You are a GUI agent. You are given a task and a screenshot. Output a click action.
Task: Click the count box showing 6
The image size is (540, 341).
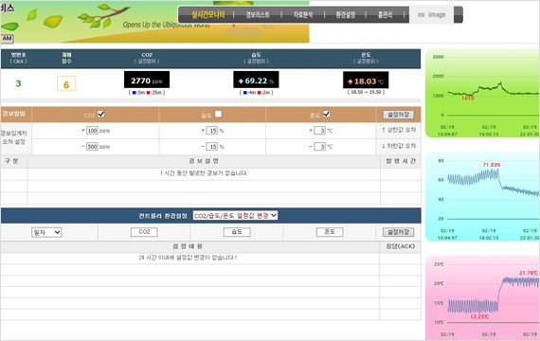click(x=66, y=84)
